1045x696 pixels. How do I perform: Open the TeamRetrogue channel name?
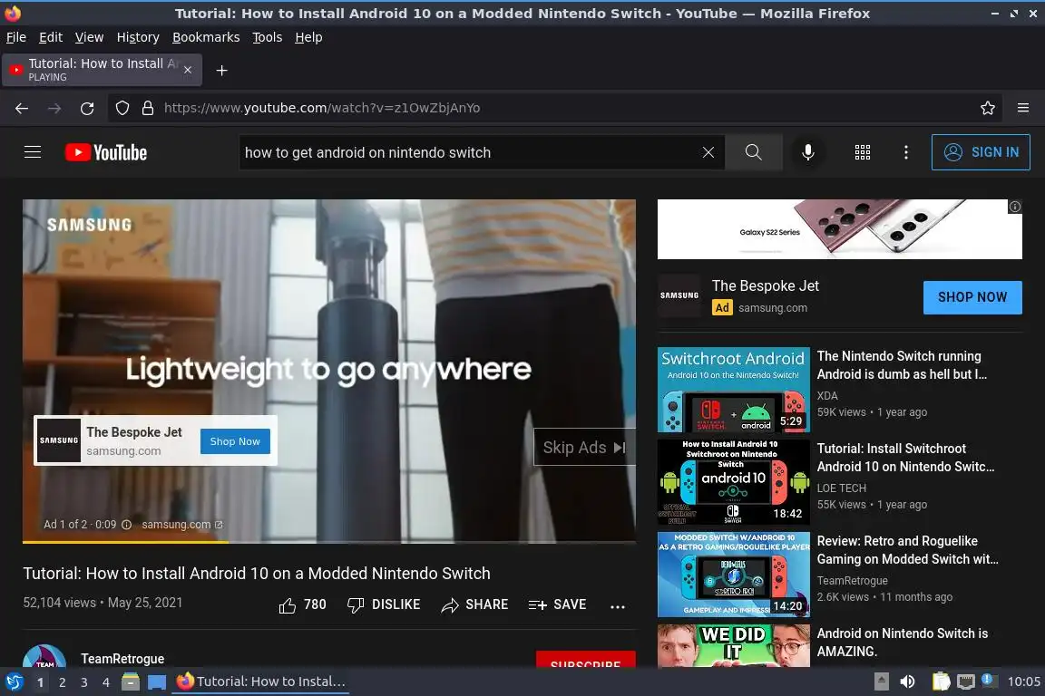(122, 659)
